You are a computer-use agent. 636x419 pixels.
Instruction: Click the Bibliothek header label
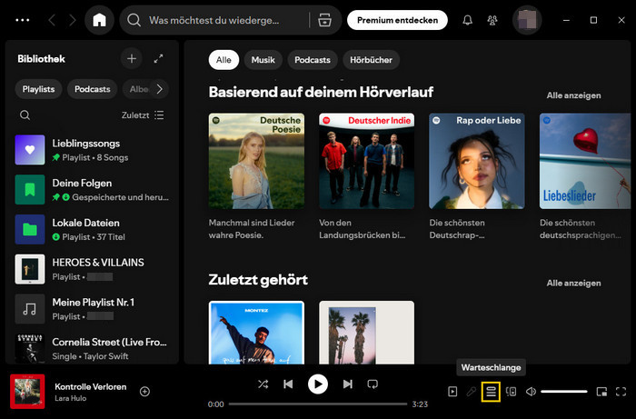[x=41, y=59]
